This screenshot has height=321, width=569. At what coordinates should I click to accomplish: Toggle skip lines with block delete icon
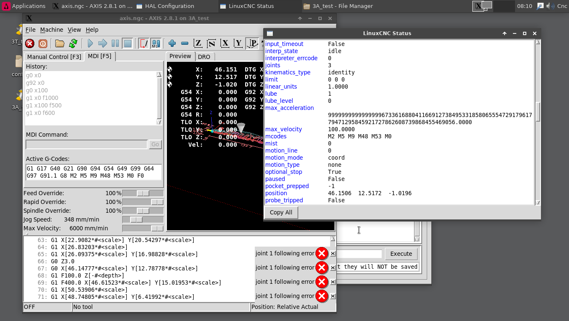(x=144, y=43)
